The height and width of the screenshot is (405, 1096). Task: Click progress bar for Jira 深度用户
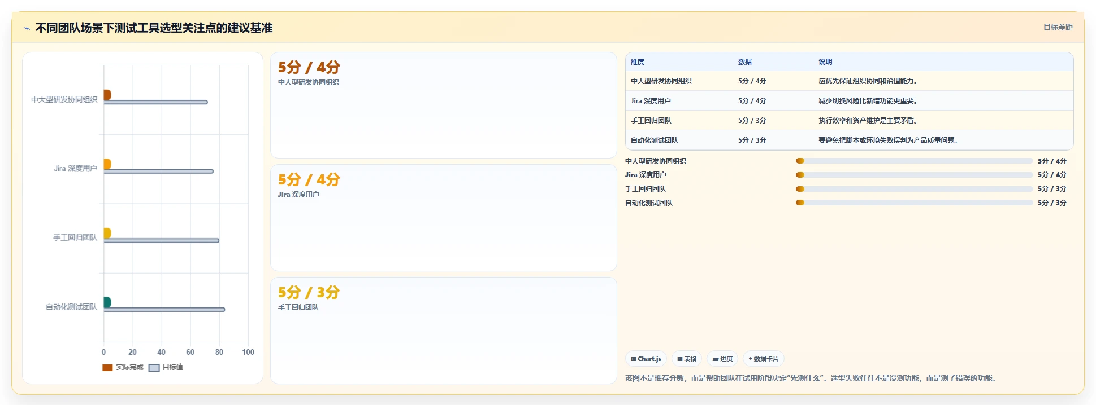pyautogui.click(x=914, y=175)
